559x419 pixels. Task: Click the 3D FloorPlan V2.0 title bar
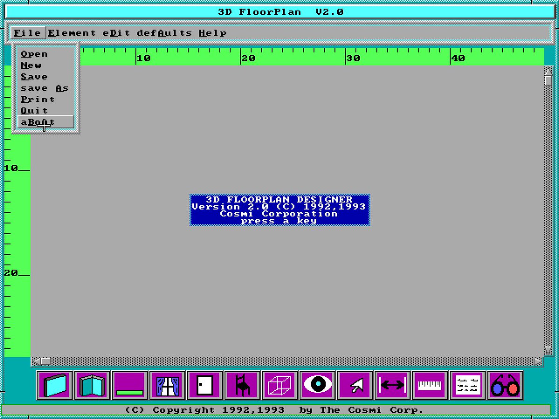click(x=280, y=12)
